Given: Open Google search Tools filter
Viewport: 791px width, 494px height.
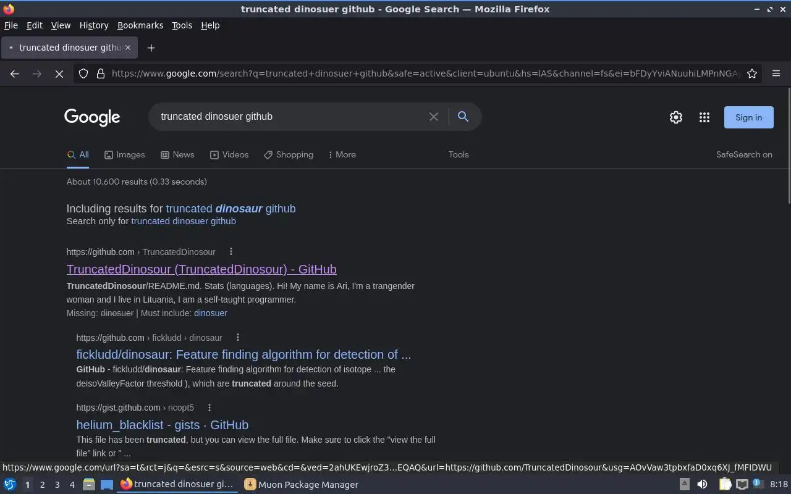Looking at the screenshot, I should click(459, 154).
